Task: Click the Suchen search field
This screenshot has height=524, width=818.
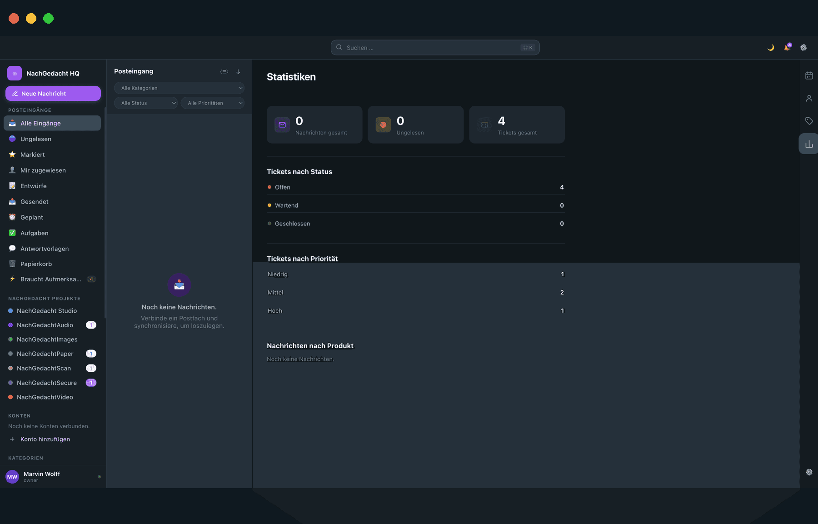Action: tap(435, 48)
